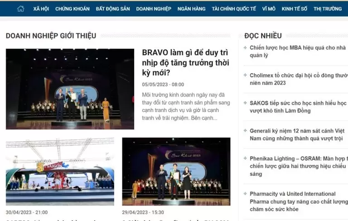Open the Phenikaa Lighting – OSRAM article

tap(299, 166)
